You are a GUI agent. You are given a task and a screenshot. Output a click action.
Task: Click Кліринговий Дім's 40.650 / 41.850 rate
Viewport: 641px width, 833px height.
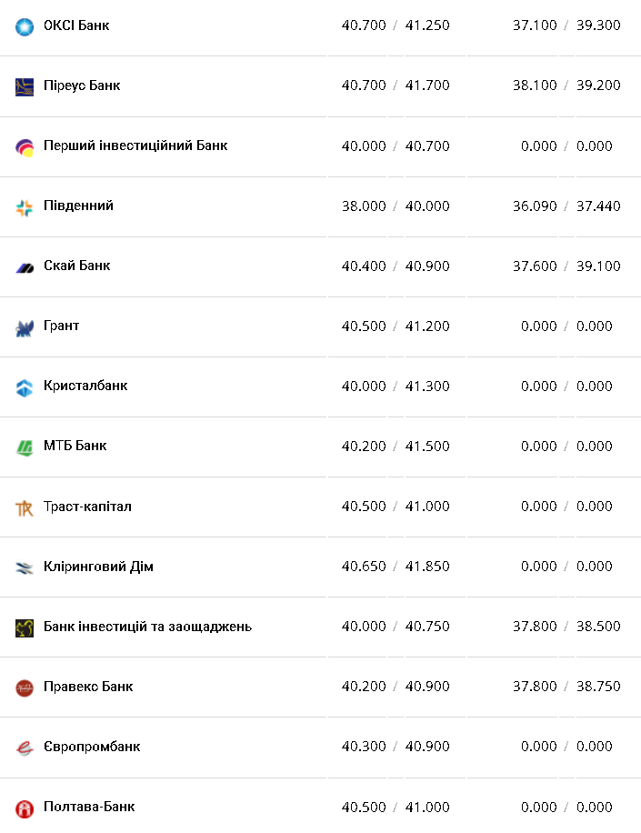tap(396, 567)
